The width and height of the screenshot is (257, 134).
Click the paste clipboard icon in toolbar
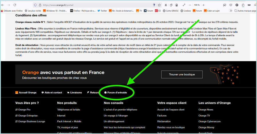[x=176, y=5]
